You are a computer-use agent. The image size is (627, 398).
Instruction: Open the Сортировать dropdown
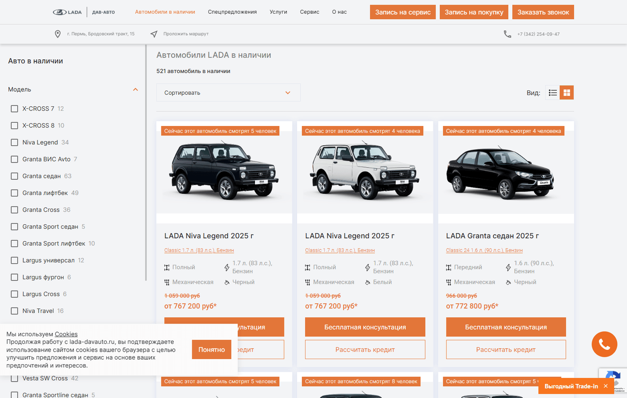pyautogui.click(x=228, y=93)
